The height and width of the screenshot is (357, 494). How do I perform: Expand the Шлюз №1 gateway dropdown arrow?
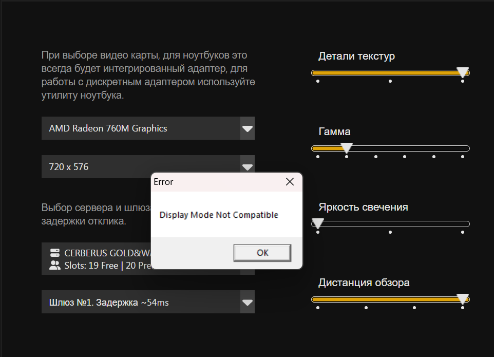coord(248,302)
